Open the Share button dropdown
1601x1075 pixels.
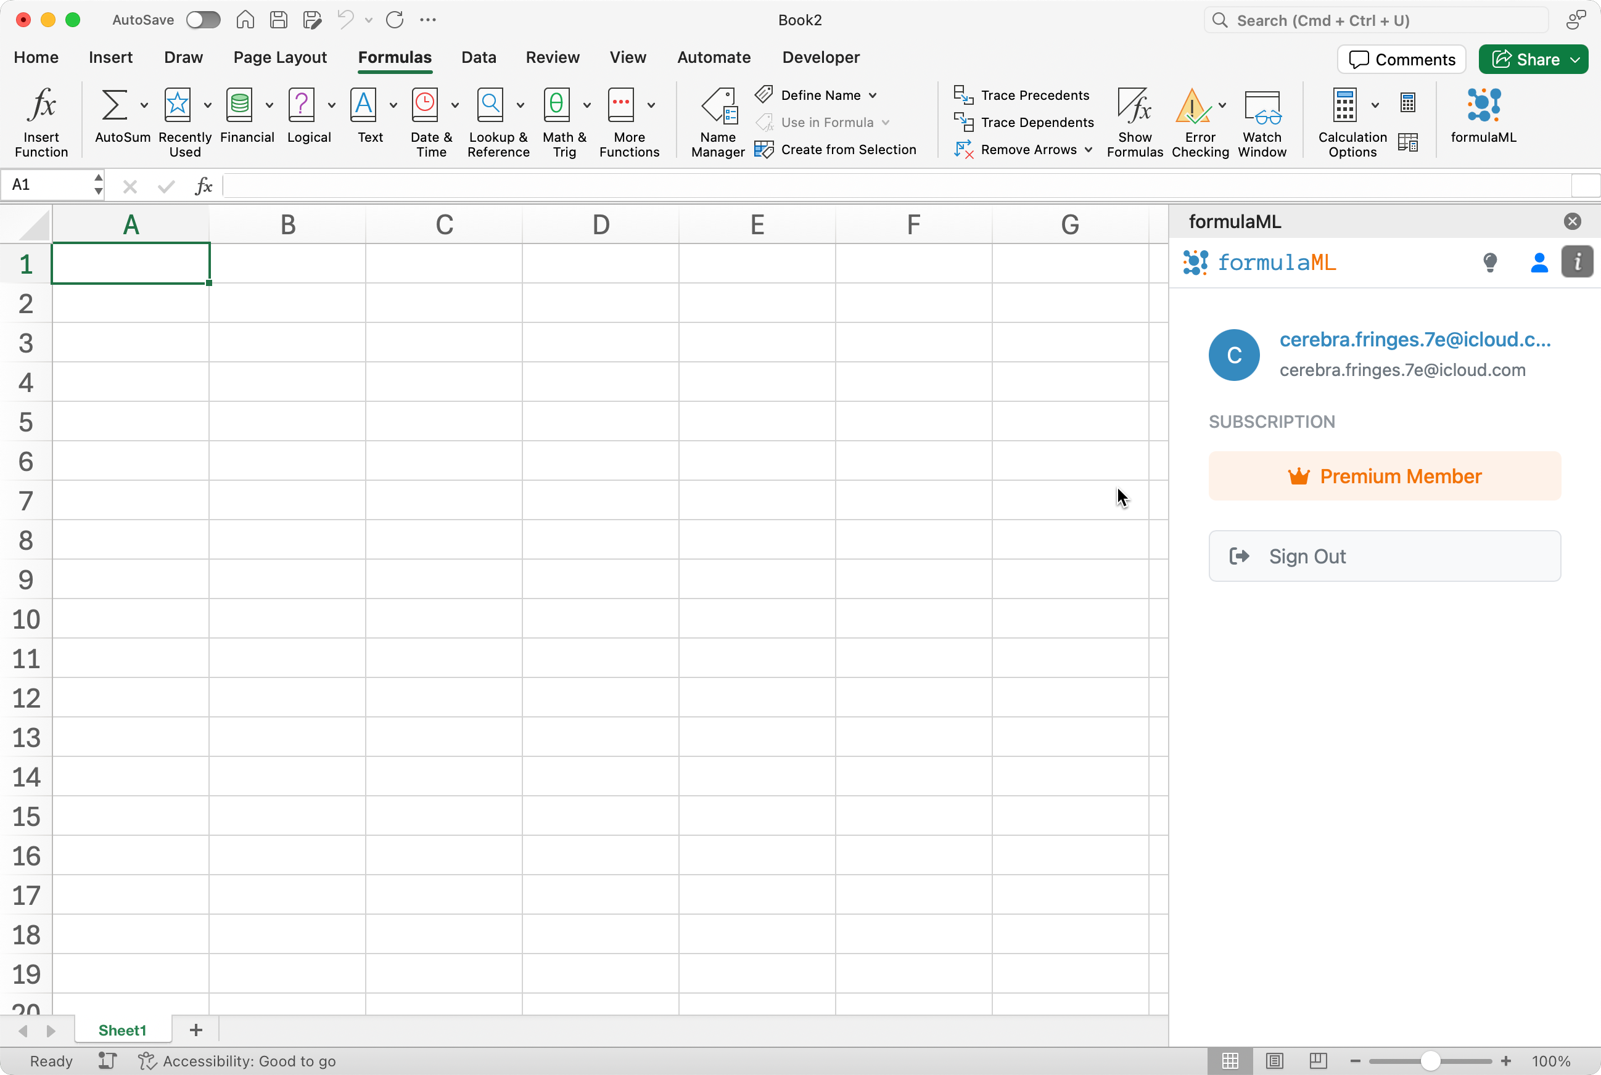1576,60
